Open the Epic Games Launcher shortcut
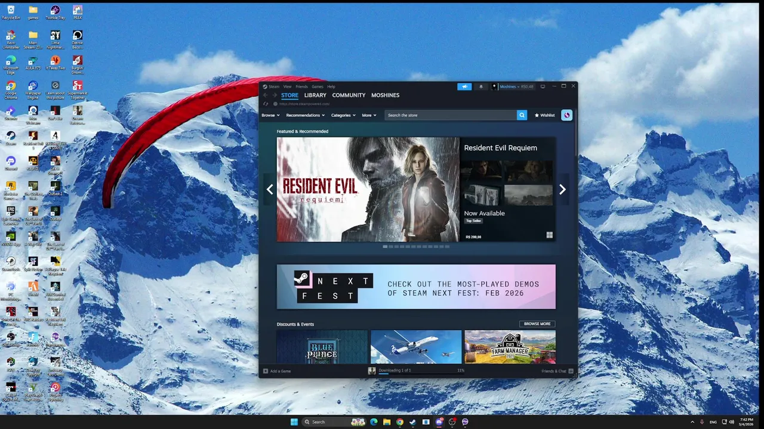This screenshot has height=429, width=764. [x=11, y=216]
